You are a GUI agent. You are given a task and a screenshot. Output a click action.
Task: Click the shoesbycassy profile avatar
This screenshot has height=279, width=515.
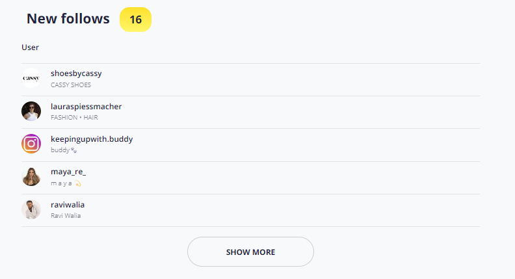[x=31, y=78]
